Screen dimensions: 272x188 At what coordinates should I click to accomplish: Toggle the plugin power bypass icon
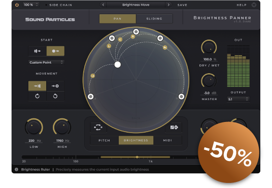(17, 5)
